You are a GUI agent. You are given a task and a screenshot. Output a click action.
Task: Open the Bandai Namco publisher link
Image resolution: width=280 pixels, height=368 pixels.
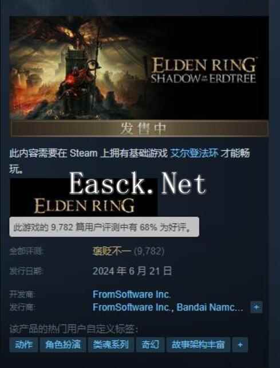[x=210, y=307]
